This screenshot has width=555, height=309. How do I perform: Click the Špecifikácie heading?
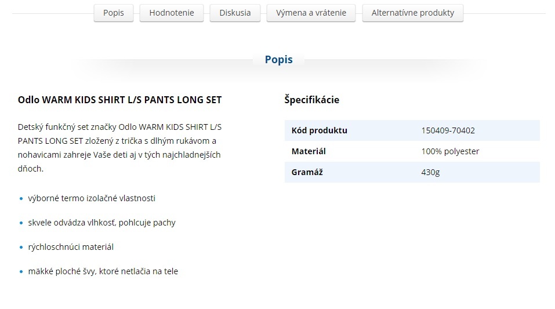pos(311,100)
